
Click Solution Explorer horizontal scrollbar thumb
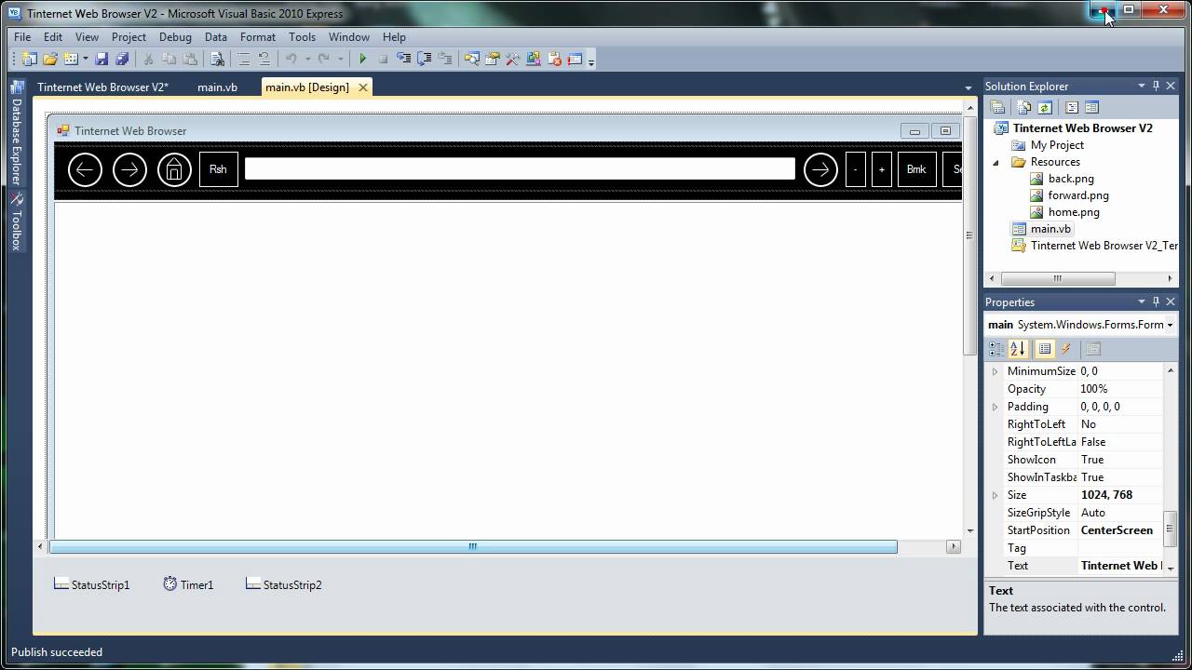(x=1058, y=278)
